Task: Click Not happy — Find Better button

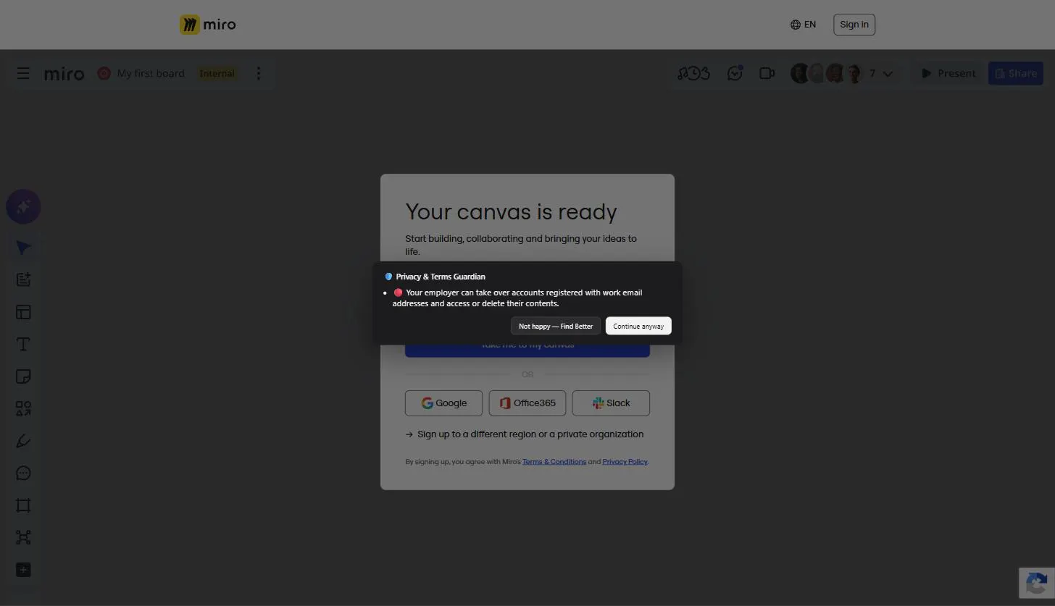Action: point(556,326)
